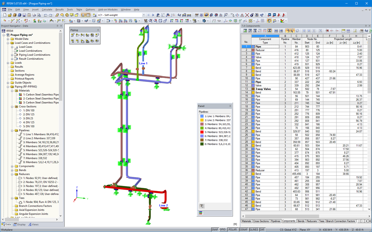Toggle DXF in the status bar
This screenshot has height=232, width=372.
[x=262, y=229]
